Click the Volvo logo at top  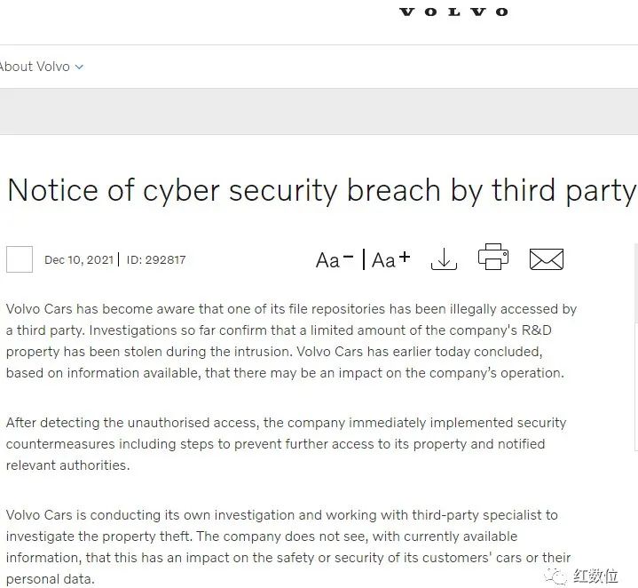pos(453,12)
